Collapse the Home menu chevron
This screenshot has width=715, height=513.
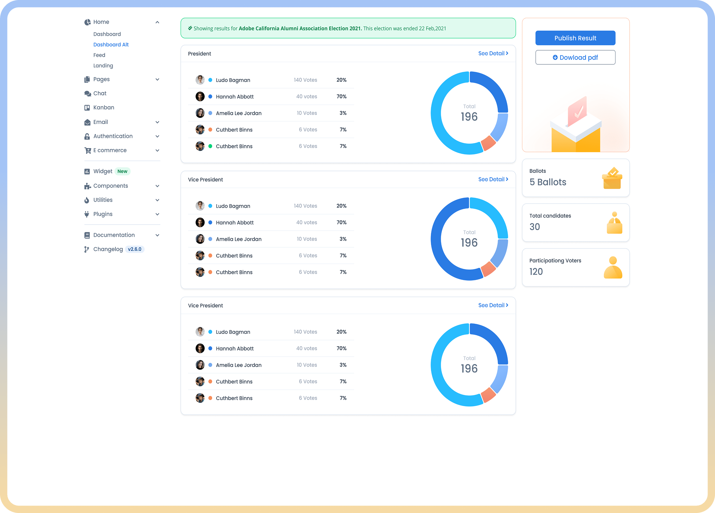157,22
